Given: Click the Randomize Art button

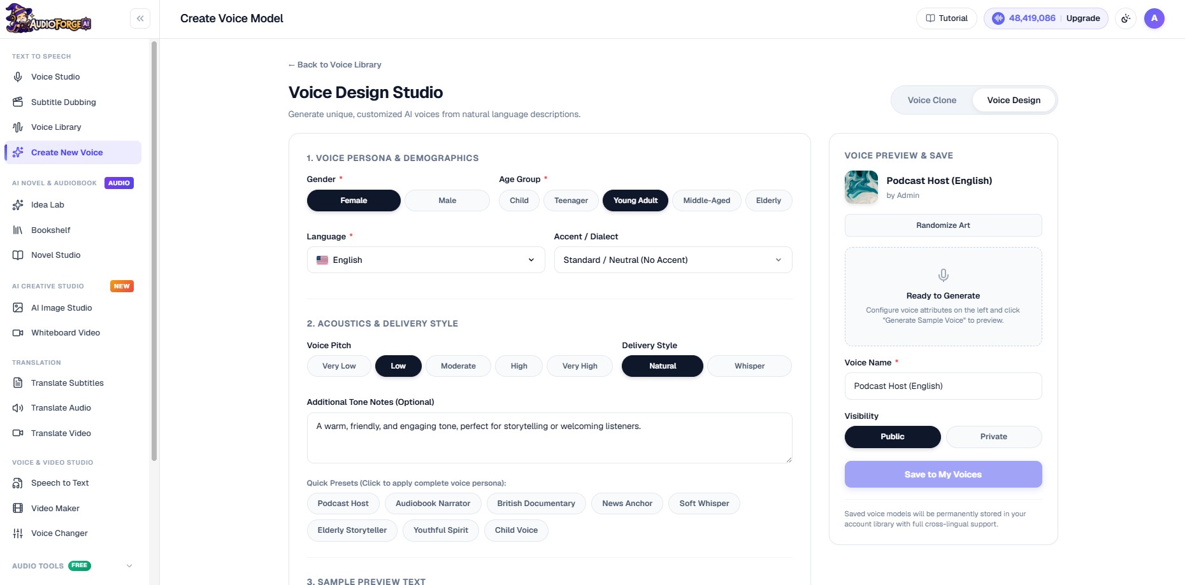Looking at the screenshot, I should [x=943, y=225].
